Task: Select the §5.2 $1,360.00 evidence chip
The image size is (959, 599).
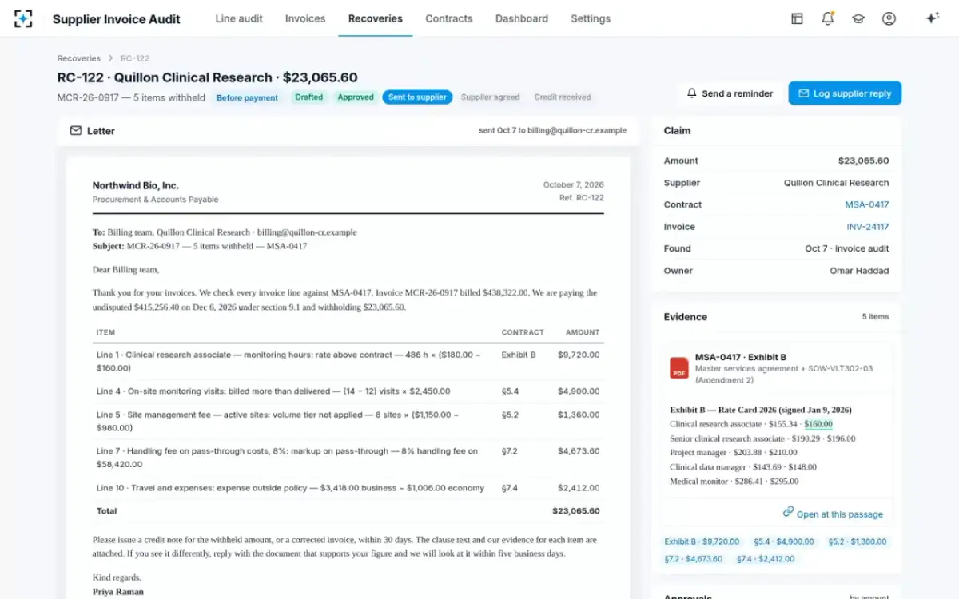Action: click(857, 541)
